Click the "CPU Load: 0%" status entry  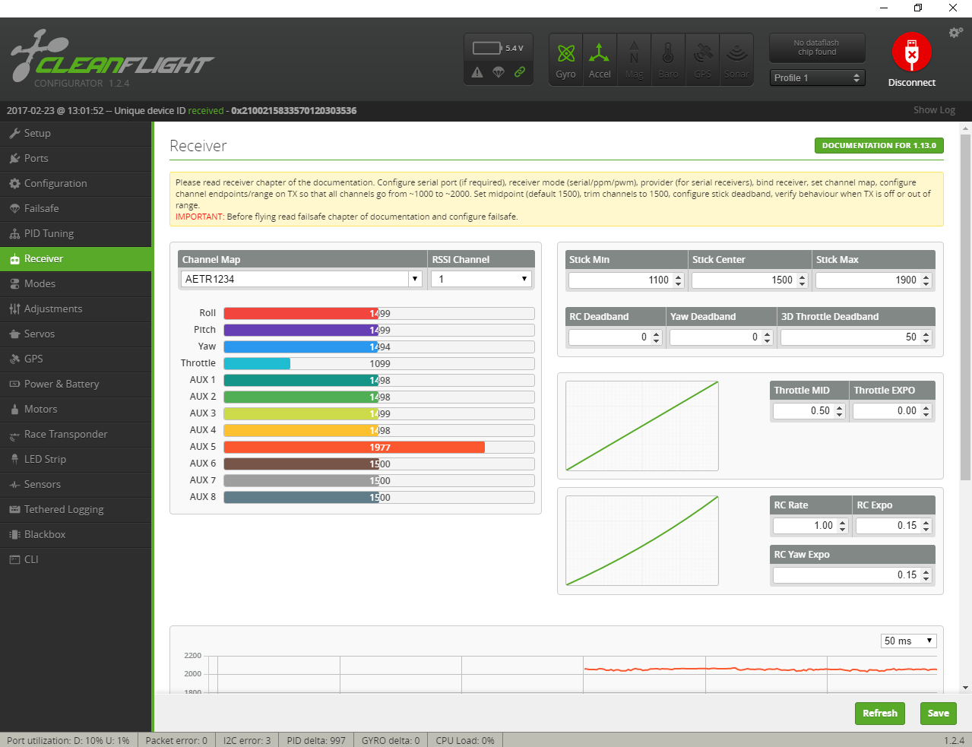[x=465, y=740]
